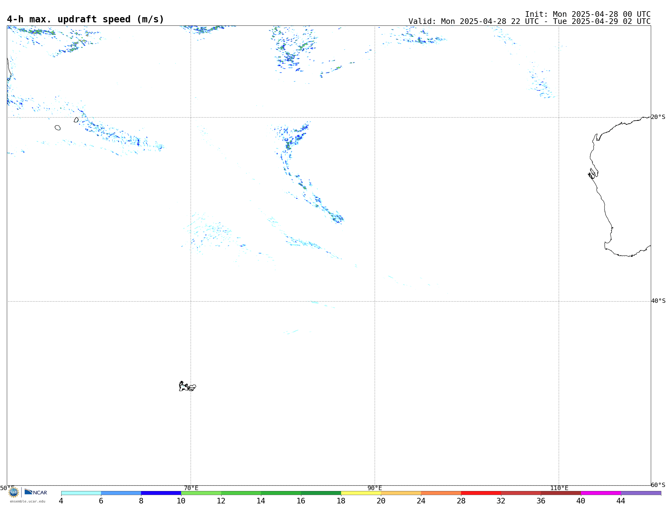Pick the light green 10–12 colorbar segment
This screenshot has height=505, width=671.
point(201,493)
